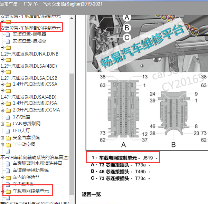Open 1.2升汽油发动机DJNA,DJNB entry
The width and height of the screenshot is (208, 204).
[29, 54]
